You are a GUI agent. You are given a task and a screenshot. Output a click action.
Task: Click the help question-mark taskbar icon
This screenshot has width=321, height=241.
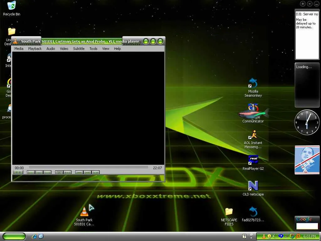click(244, 236)
